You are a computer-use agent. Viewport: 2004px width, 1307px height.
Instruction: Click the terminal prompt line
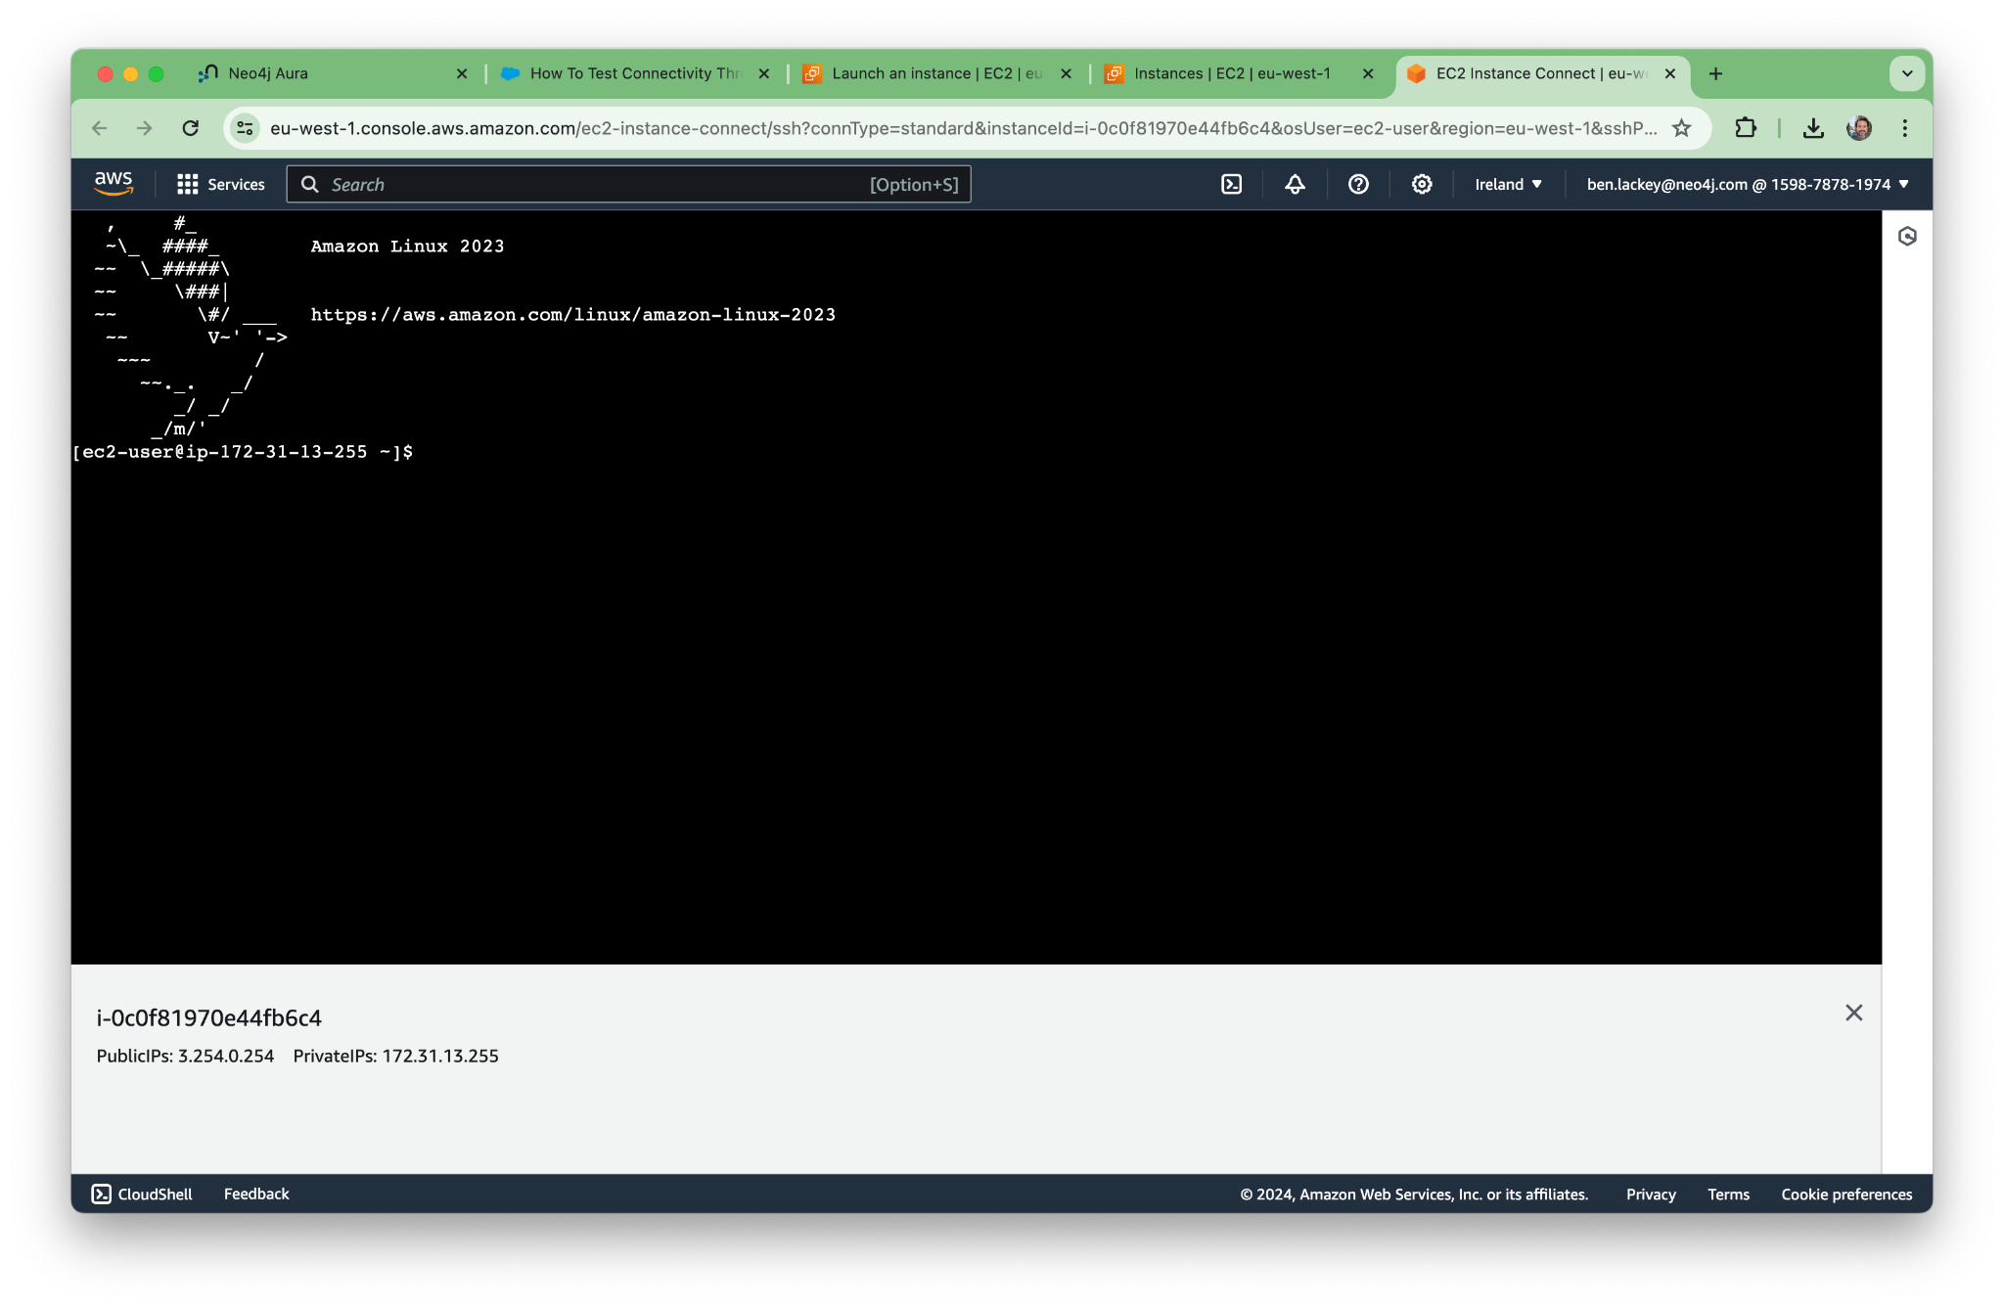point(243,452)
